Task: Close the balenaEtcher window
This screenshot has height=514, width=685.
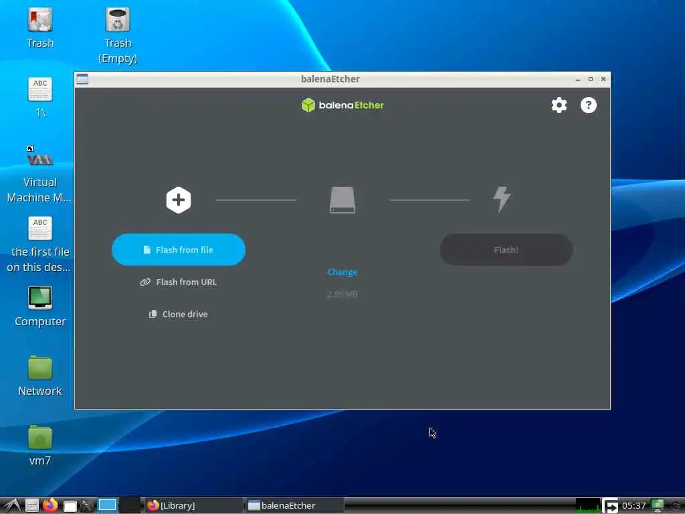Action: (603, 79)
